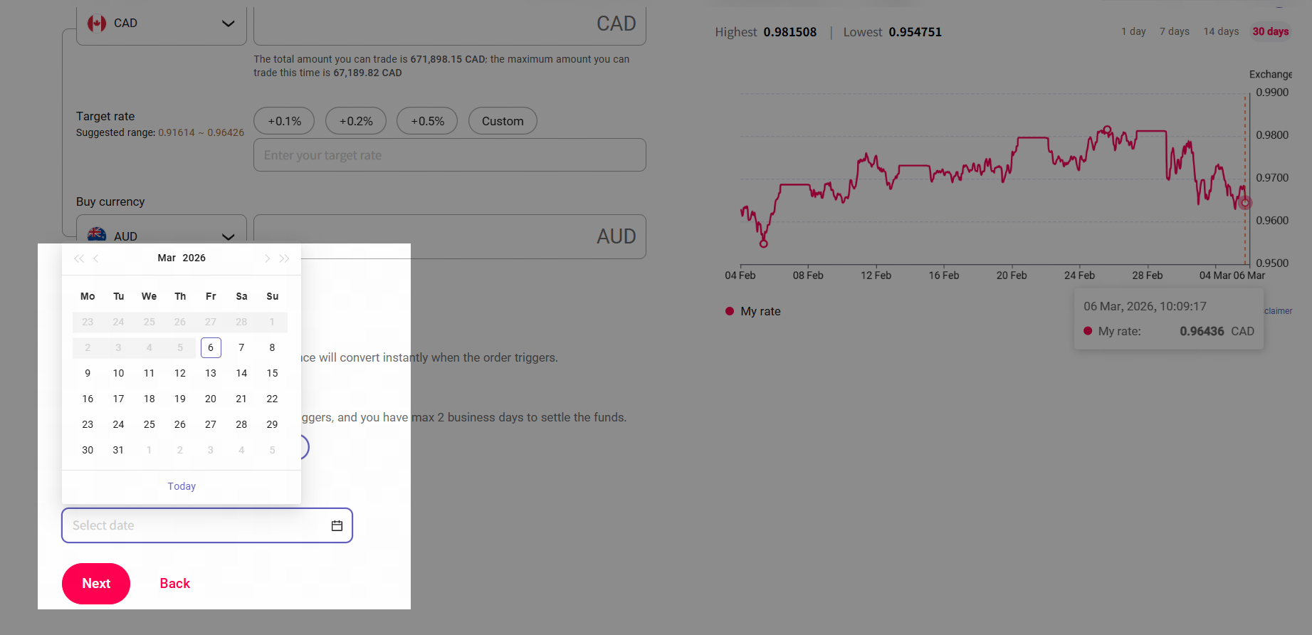
Task: Pick March 20 in the calendar
Action: click(x=211, y=399)
